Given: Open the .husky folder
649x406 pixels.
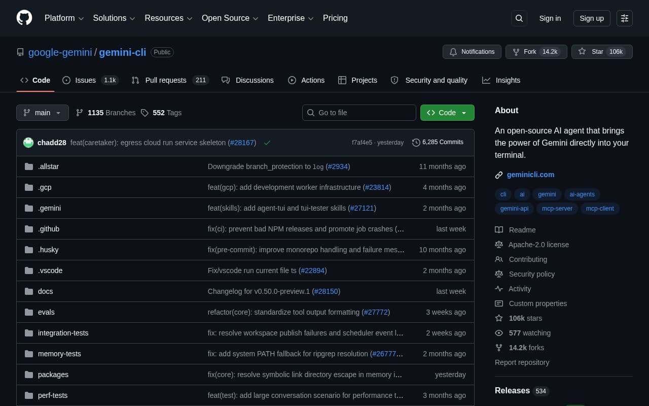Looking at the screenshot, I should pos(48,250).
